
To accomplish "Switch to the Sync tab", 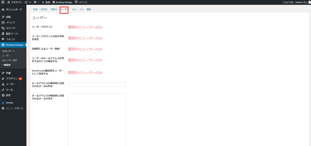I will (x=74, y=9).
